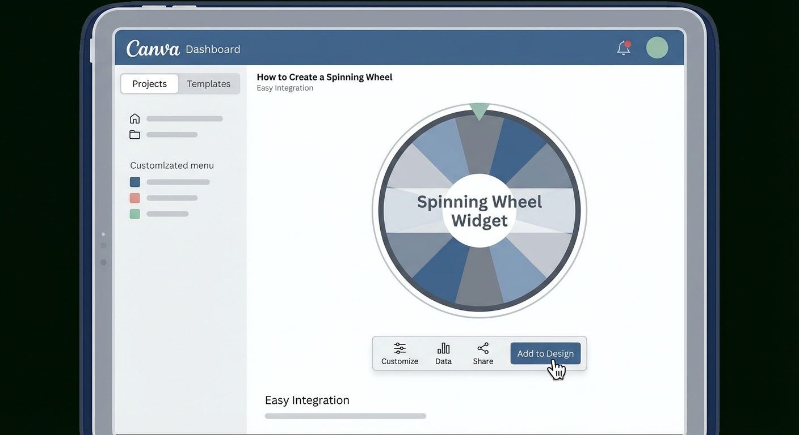
Task: Go to Home via sidebar house icon
Action: pyautogui.click(x=134, y=119)
